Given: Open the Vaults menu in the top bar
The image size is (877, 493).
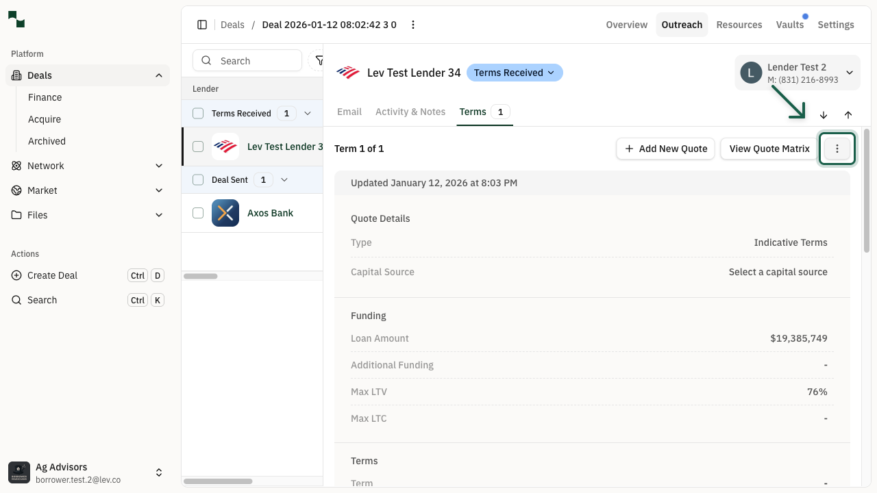Looking at the screenshot, I should point(790,25).
